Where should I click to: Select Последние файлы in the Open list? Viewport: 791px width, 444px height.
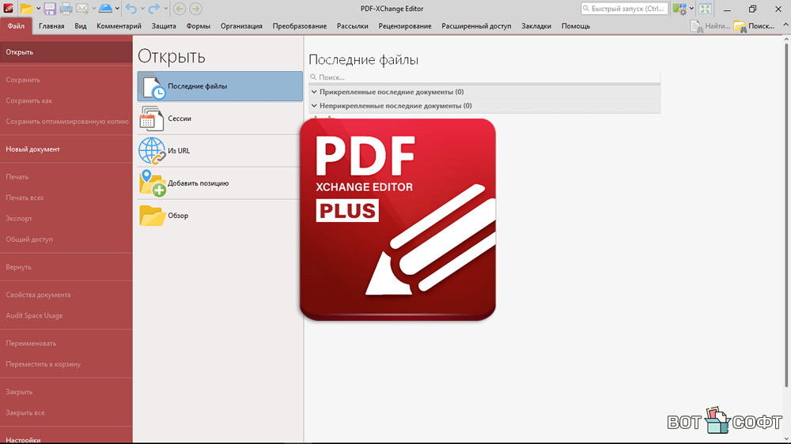[x=219, y=86]
